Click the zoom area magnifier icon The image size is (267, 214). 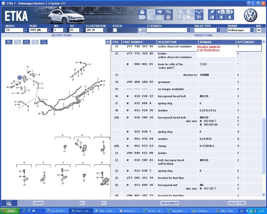click(x=26, y=42)
